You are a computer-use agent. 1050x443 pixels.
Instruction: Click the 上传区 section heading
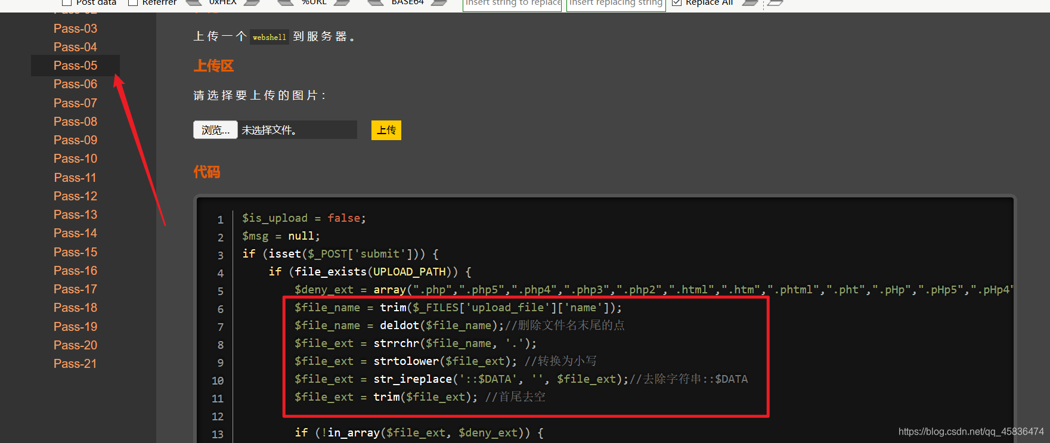coord(213,66)
